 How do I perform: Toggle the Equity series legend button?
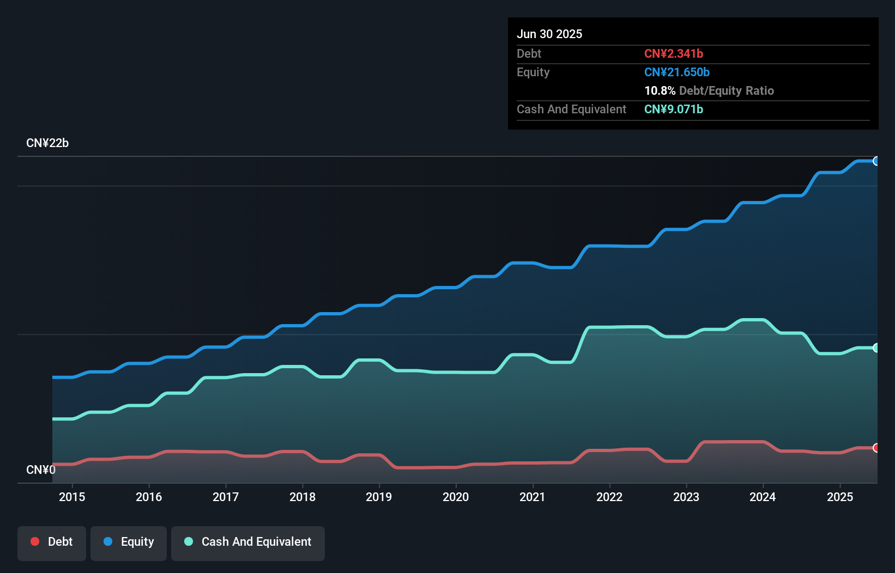129,542
